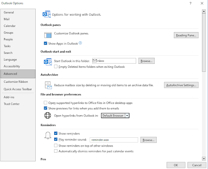Screen dimensions: 208x169
Task: Open the Quick Access Toolbar category
Action: pyautogui.click(x=18, y=89)
